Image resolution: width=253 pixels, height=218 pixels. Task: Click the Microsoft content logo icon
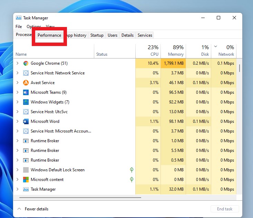(26, 180)
